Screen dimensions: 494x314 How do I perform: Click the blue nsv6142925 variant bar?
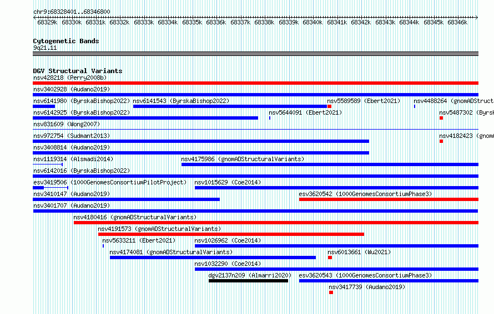coord(145,118)
